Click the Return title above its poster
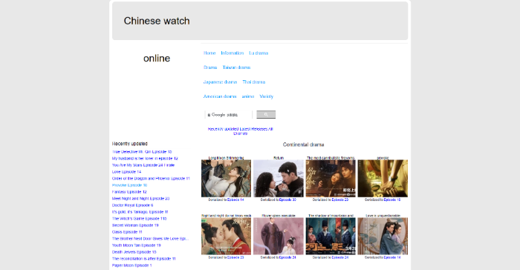The height and width of the screenshot is (270, 520). (x=279, y=158)
